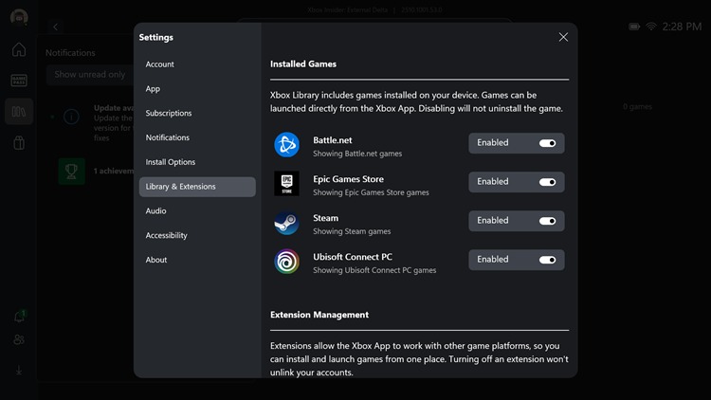Click the Ubisoft Connect PC name label
711x400 pixels.
coord(353,257)
